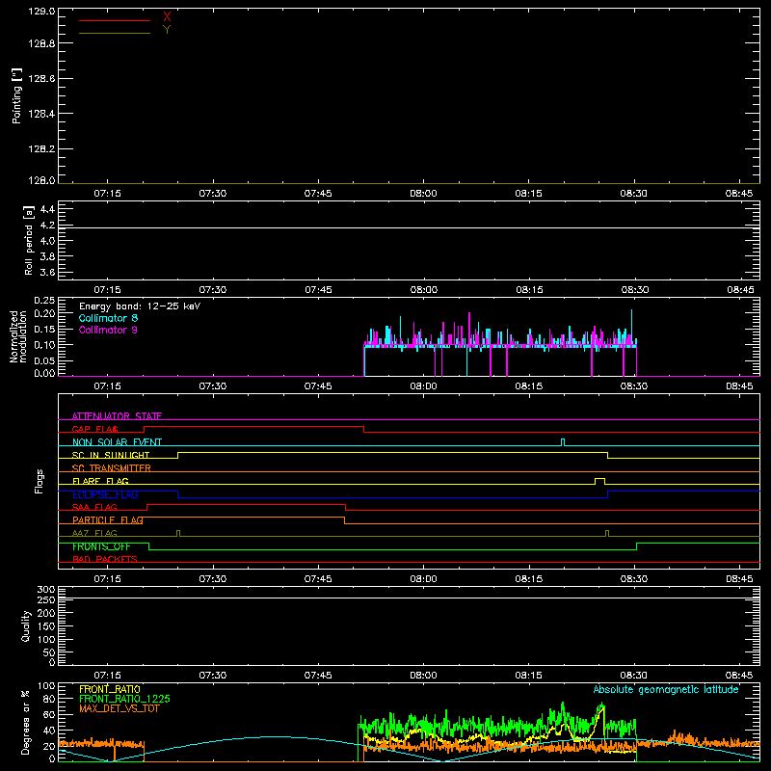Screen dimensions: 771x771
Task: Click '08:00' label under Roll period panel
Action: pyautogui.click(x=424, y=290)
